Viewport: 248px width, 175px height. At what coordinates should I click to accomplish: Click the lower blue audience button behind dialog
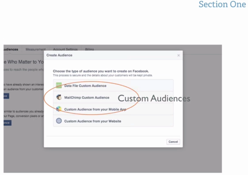pyautogui.click(x=8, y=123)
